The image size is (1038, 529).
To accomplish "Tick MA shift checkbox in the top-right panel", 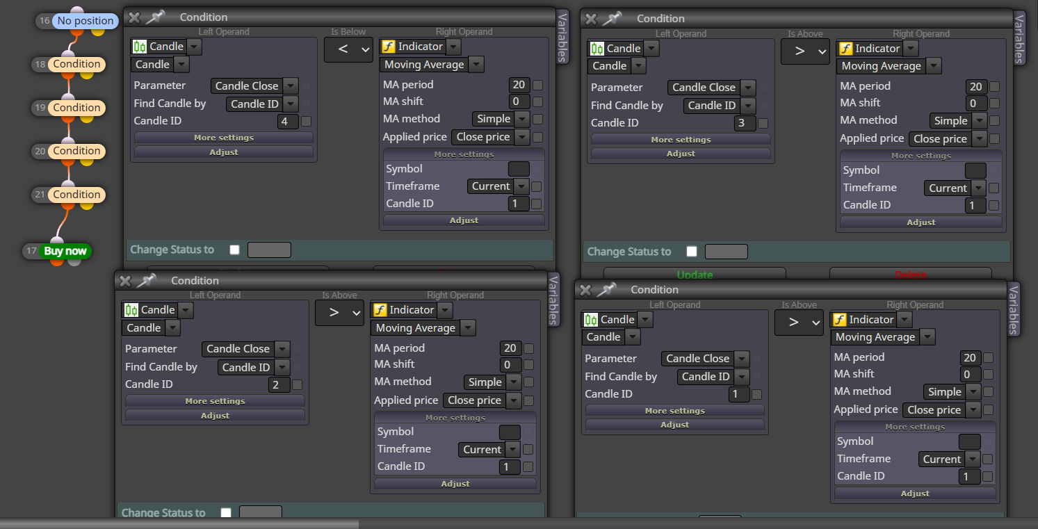I will (x=995, y=104).
